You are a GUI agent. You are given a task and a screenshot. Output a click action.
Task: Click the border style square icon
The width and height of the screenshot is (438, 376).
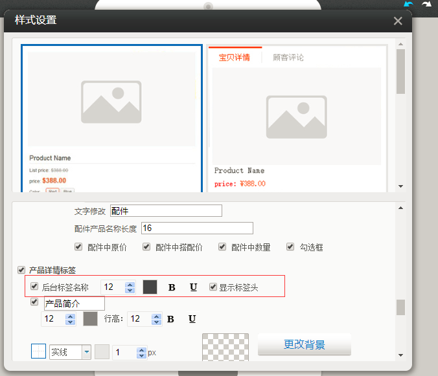[x=39, y=351]
